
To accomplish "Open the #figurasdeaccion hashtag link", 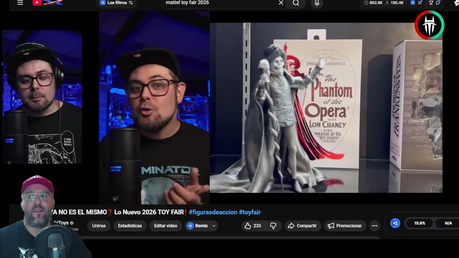I will 213,212.
